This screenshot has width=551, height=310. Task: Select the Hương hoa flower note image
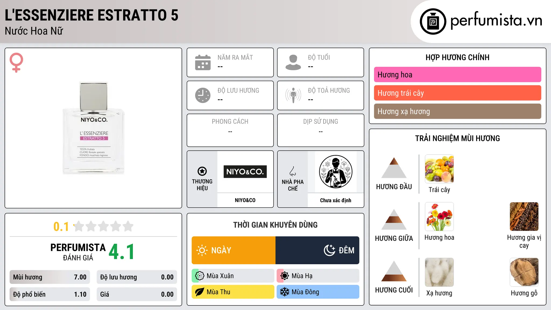coord(439,217)
